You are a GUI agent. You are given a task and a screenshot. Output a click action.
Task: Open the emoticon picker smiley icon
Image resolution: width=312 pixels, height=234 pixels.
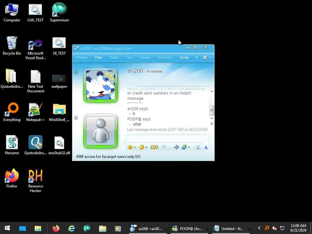point(130,147)
